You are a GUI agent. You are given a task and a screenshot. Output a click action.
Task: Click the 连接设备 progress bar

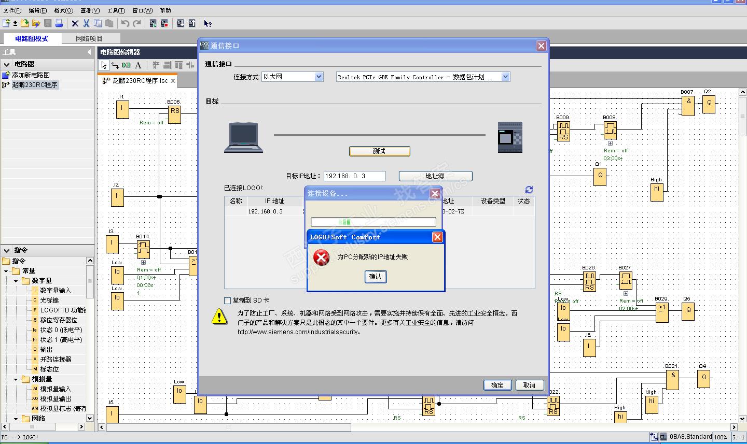(374, 222)
